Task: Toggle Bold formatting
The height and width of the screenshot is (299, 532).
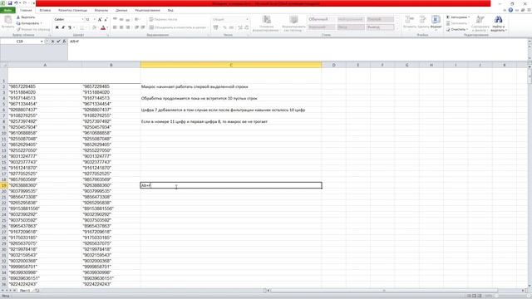Action: tap(57, 27)
